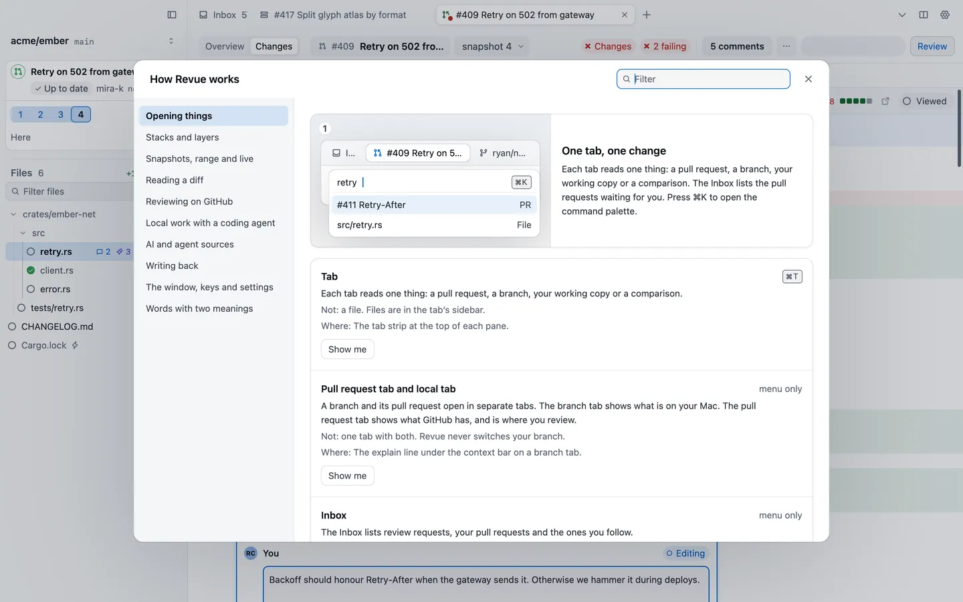Toggle the Viewed checkbox
This screenshot has width=963, height=602.
click(925, 101)
